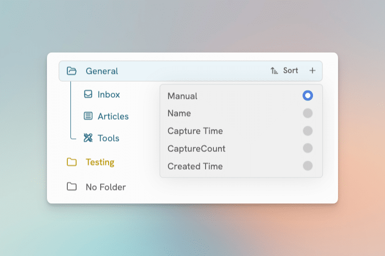This screenshot has width=385, height=256.
Task: Select the Manual radio button
Action: click(308, 96)
